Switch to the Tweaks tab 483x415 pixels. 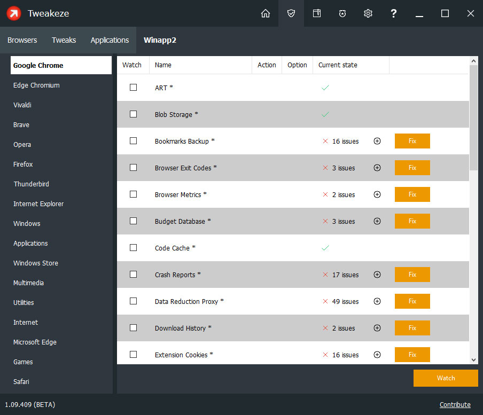click(64, 40)
